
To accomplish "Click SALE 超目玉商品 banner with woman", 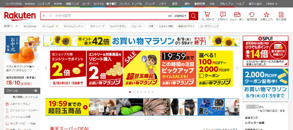I will click(142, 69).
